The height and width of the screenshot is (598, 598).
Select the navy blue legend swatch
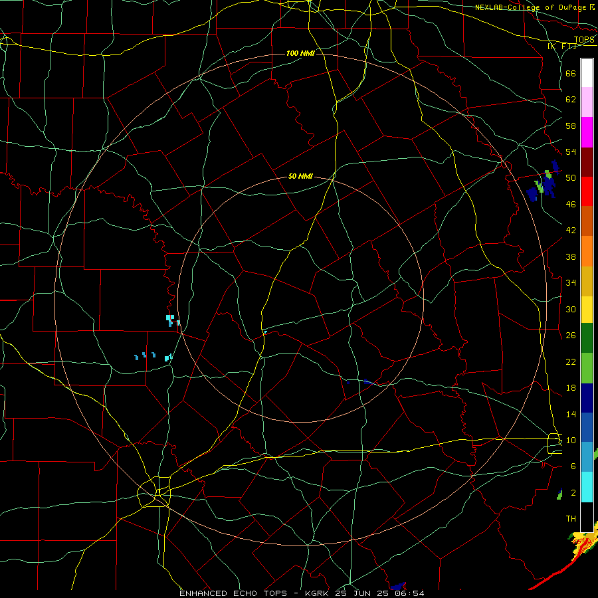[x=587, y=398]
